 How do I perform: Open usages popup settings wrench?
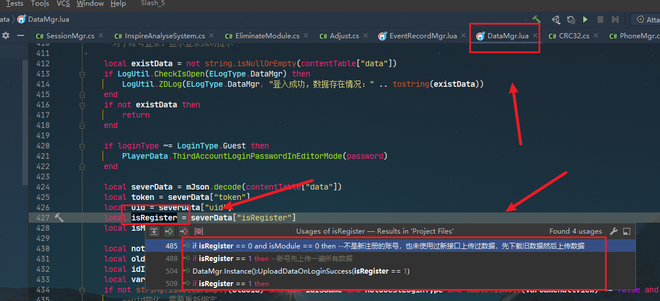click(x=614, y=231)
